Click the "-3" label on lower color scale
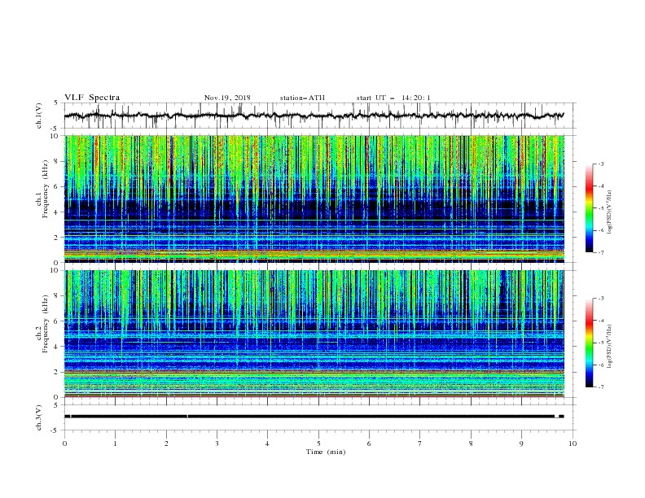 [601, 299]
